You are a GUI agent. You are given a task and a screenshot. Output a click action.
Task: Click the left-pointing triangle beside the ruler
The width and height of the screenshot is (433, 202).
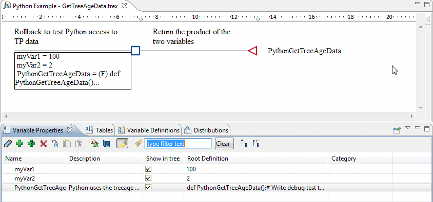click(x=428, y=19)
